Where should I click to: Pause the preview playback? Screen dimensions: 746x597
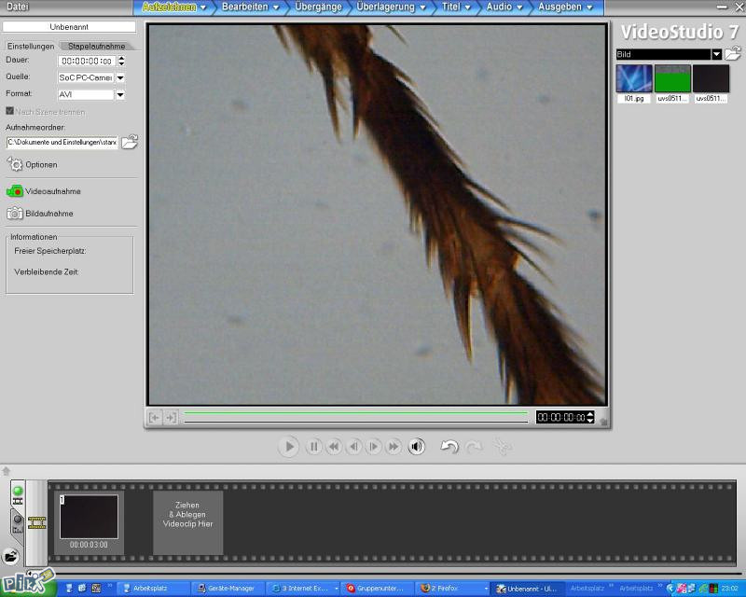[x=313, y=447]
